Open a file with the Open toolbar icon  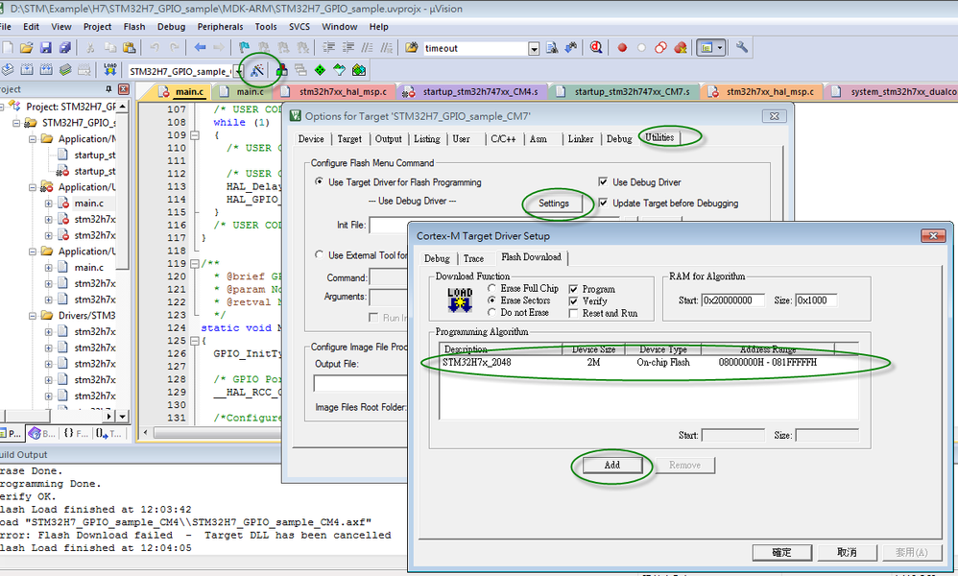(26, 48)
